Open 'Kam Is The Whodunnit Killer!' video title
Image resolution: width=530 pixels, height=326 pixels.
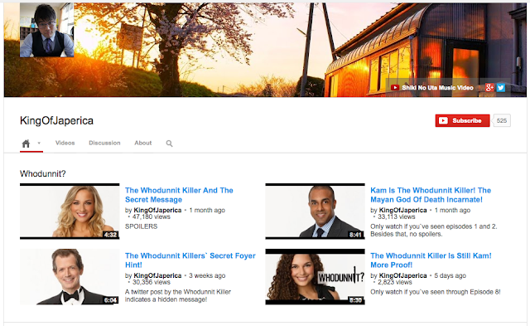(431, 195)
